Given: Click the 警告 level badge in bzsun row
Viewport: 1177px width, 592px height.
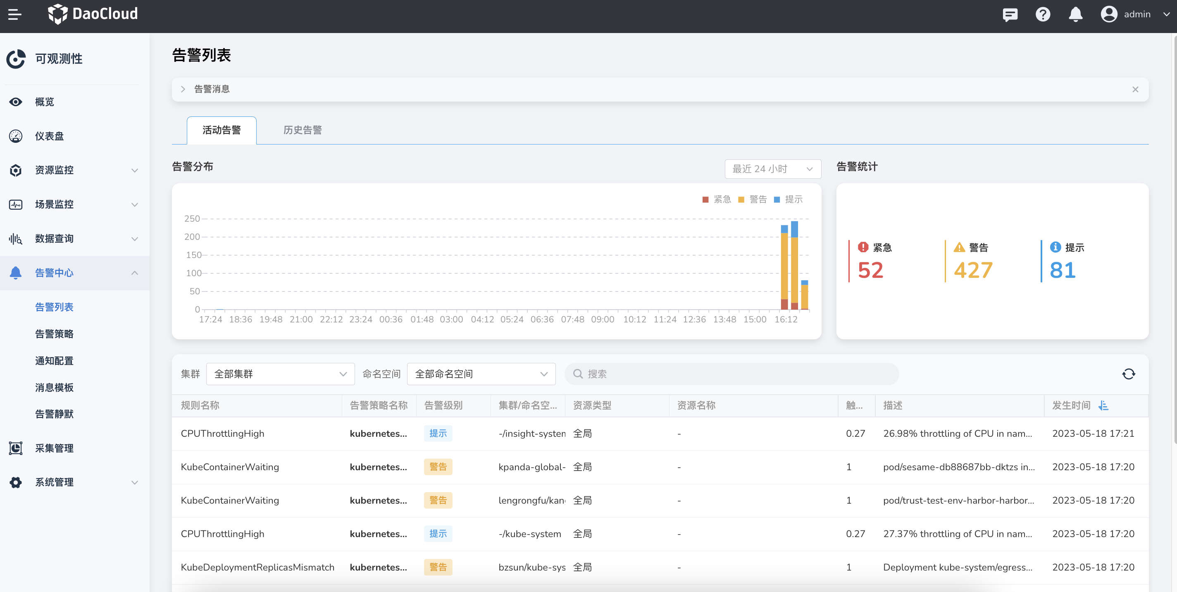Looking at the screenshot, I should coord(438,567).
